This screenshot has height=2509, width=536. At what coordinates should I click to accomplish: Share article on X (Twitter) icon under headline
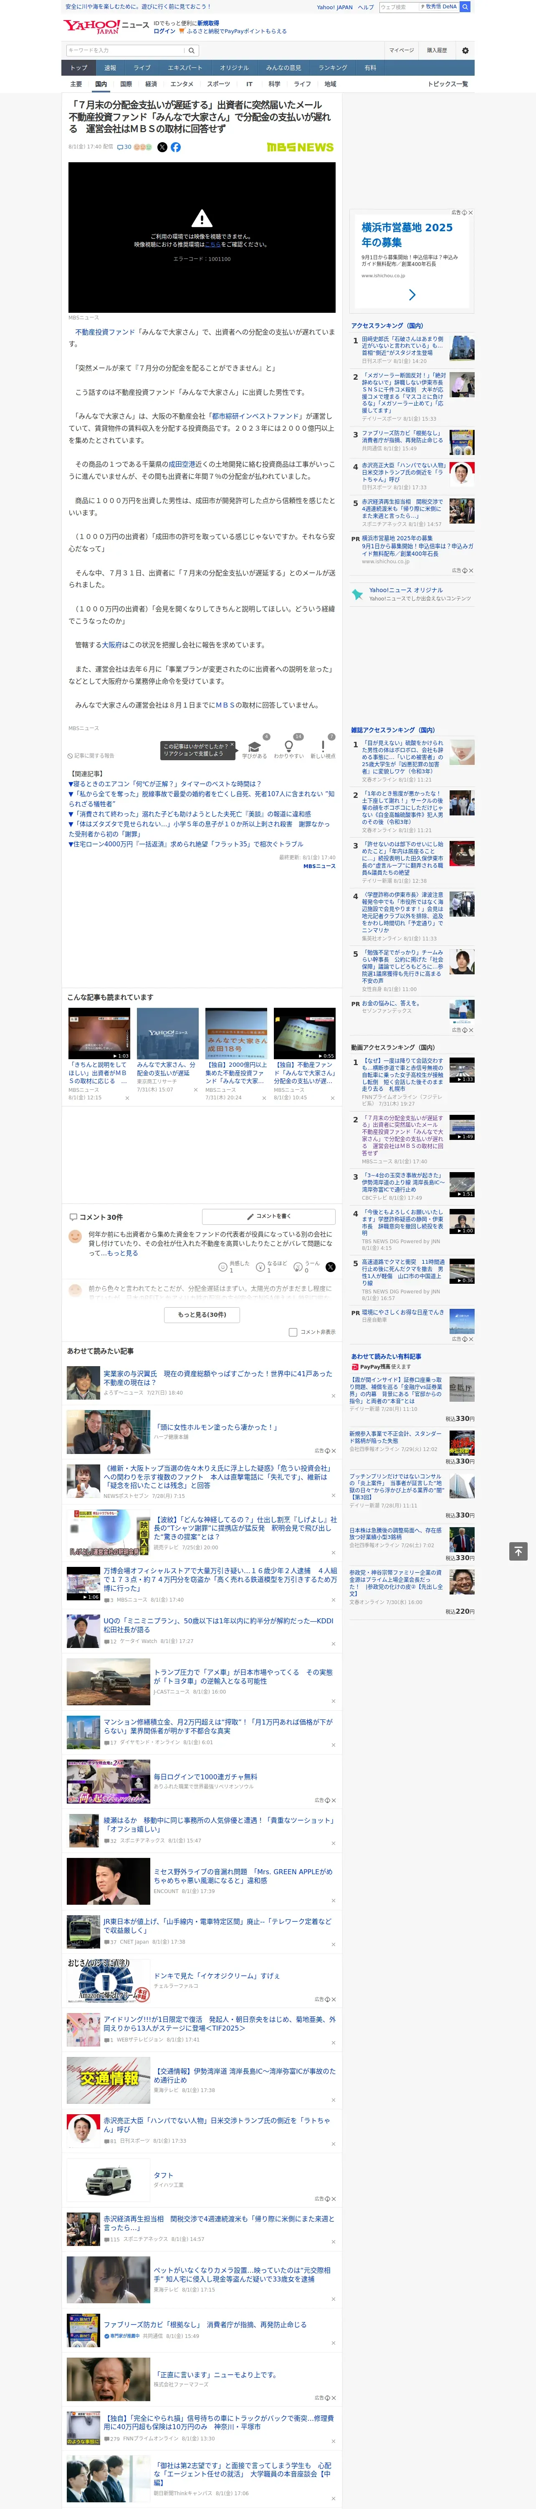pyautogui.click(x=162, y=147)
